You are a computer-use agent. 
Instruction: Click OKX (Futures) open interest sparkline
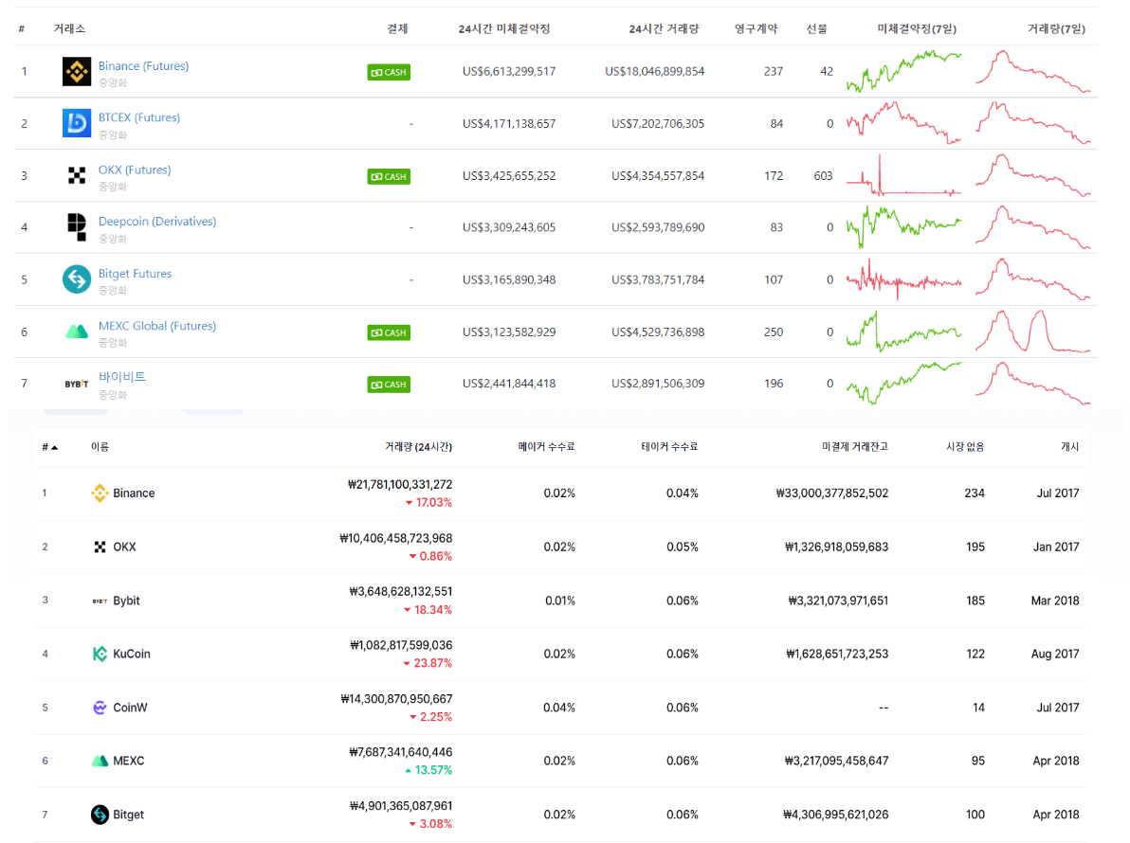coord(903,175)
